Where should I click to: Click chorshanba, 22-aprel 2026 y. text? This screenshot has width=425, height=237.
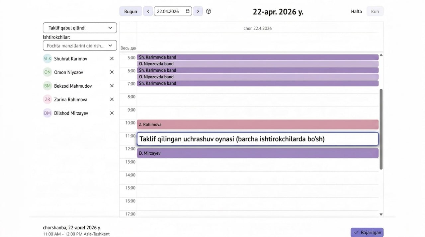[x=72, y=228]
